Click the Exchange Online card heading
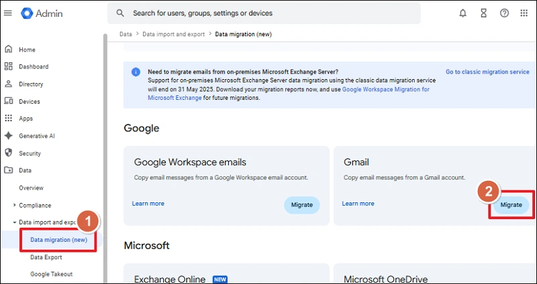This screenshot has height=284, width=537. click(170, 279)
